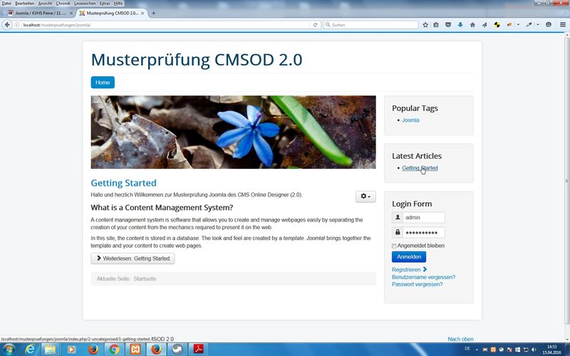This screenshot has height=356, width=570.
Task: Show bookmarks list clipboard icon
Action: [436, 25]
